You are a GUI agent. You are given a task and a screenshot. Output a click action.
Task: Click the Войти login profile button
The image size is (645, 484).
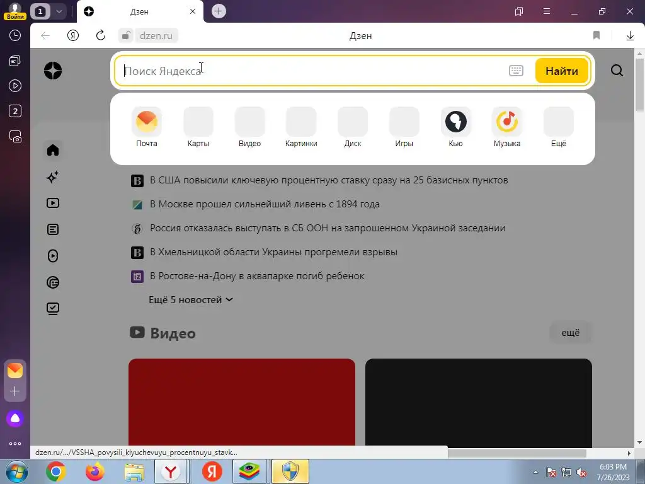(15, 11)
